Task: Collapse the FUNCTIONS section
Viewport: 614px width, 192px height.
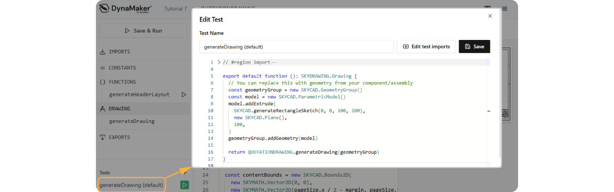Action: coord(122,82)
